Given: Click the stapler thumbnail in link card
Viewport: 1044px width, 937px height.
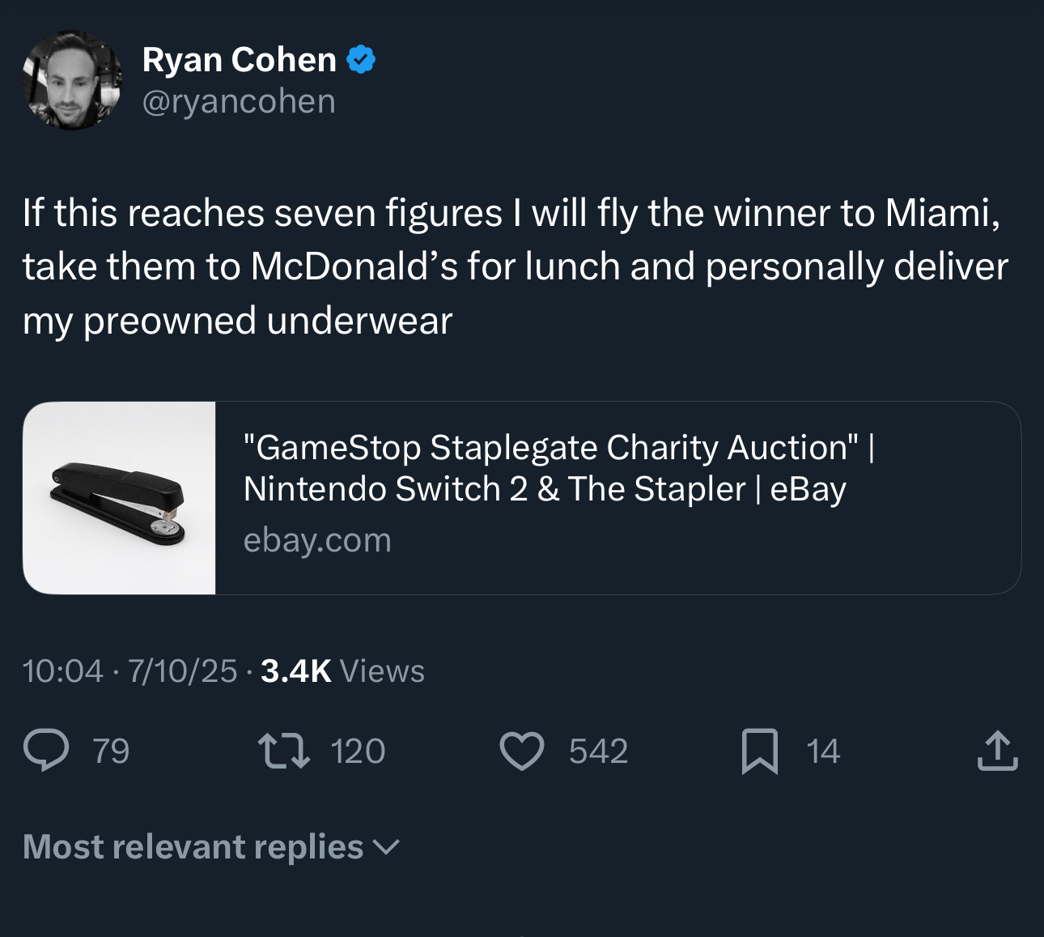Looking at the screenshot, I should point(120,498).
